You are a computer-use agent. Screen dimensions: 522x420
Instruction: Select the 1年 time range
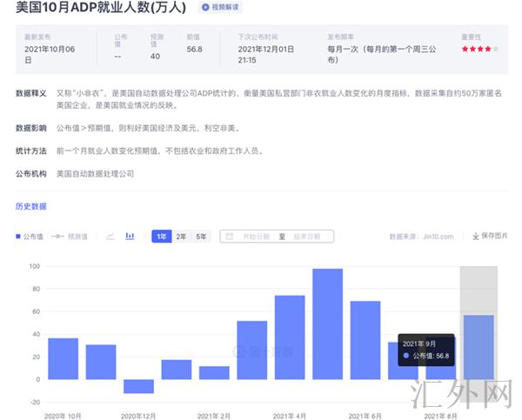(161, 237)
